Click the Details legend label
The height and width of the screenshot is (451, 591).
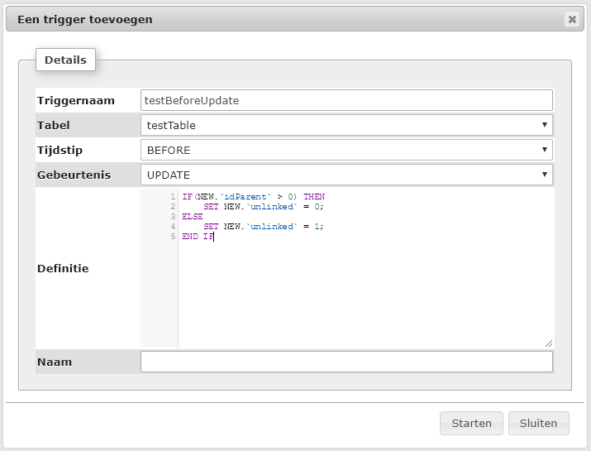pos(65,60)
